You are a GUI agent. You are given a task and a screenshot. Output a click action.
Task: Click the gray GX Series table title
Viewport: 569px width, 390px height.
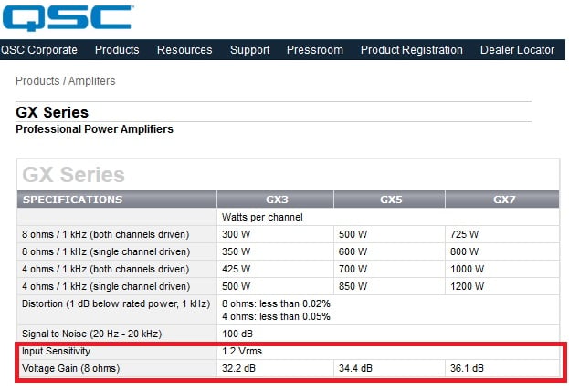click(73, 175)
